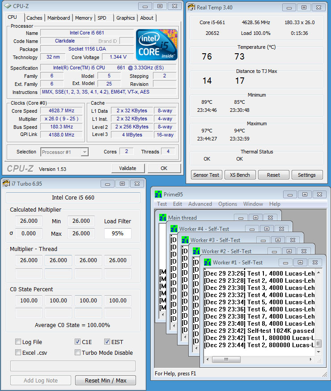Click the i7 Turbo title bar icon
331x391 pixels.
[6, 183]
